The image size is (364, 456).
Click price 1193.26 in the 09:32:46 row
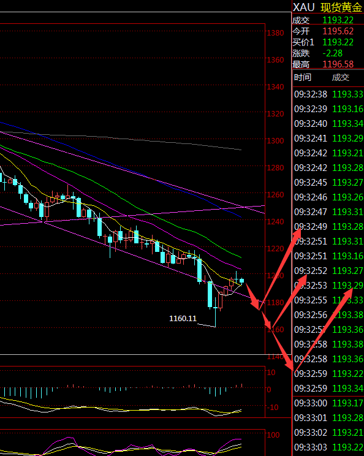click(x=347, y=197)
